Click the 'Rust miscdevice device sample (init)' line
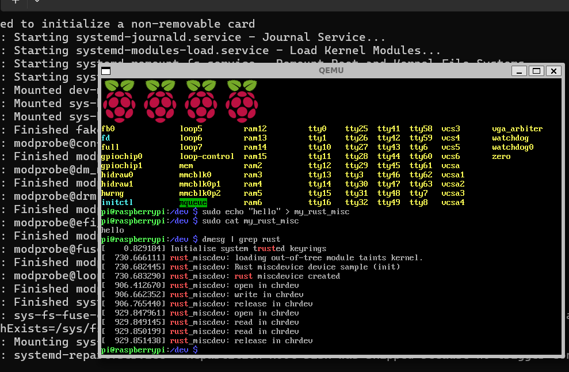The image size is (569, 372). point(317,267)
